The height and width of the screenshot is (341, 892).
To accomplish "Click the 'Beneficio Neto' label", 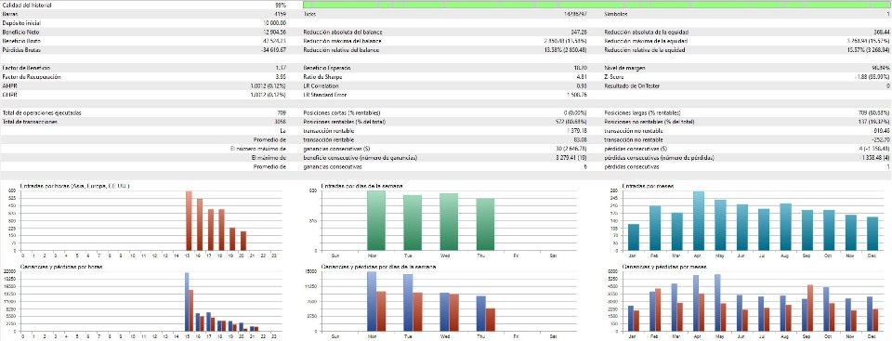I will [21, 32].
